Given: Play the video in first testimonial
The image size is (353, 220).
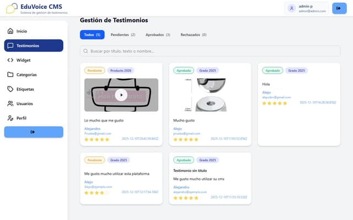Looking at the screenshot, I should 121,95.
